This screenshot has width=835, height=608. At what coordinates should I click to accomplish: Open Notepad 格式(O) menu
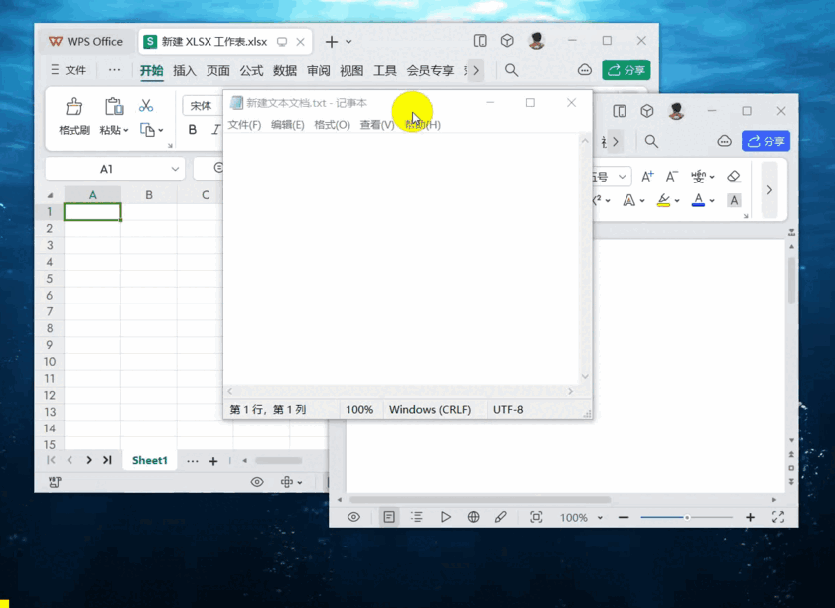point(332,124)
